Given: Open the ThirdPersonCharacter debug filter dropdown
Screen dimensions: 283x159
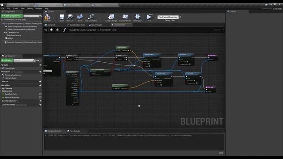Looking at the screenshot, I should coord(168,17).
